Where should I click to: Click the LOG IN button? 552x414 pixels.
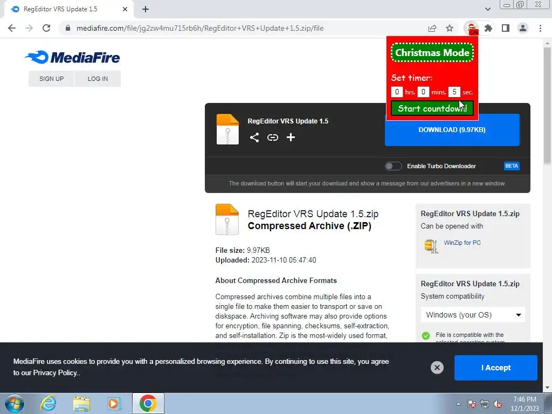pos(98,79)
